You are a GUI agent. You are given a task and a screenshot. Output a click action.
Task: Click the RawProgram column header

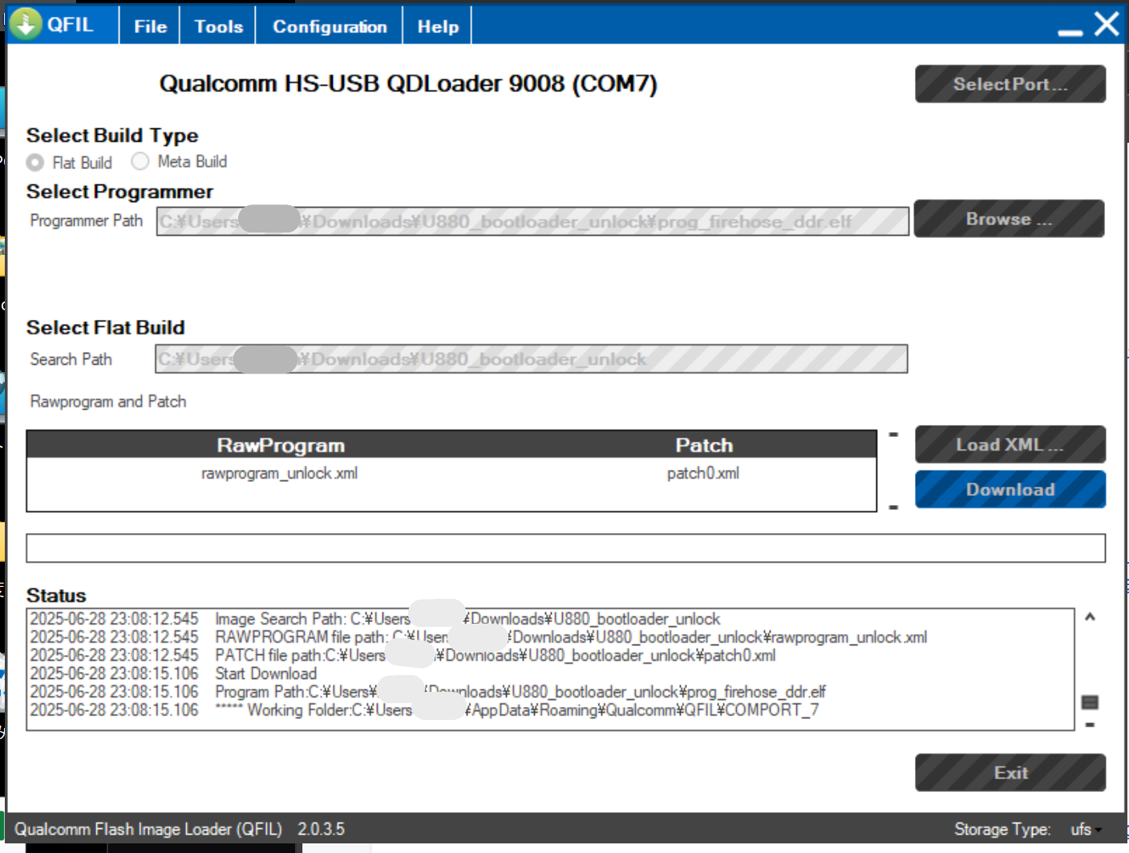point(281,445)
